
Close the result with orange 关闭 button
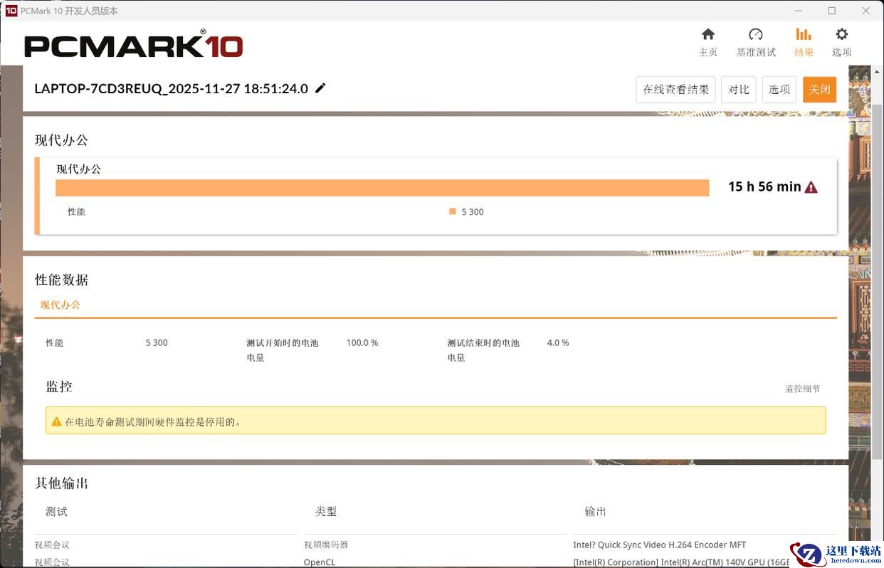coord(819,90)
